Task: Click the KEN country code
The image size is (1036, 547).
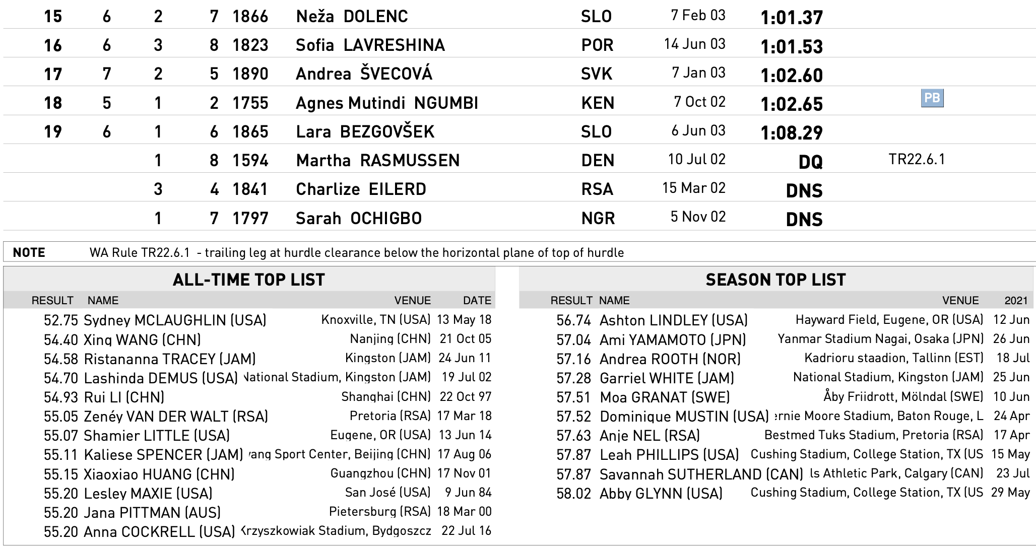Action: pyautogui.click(x=598, y=103)
